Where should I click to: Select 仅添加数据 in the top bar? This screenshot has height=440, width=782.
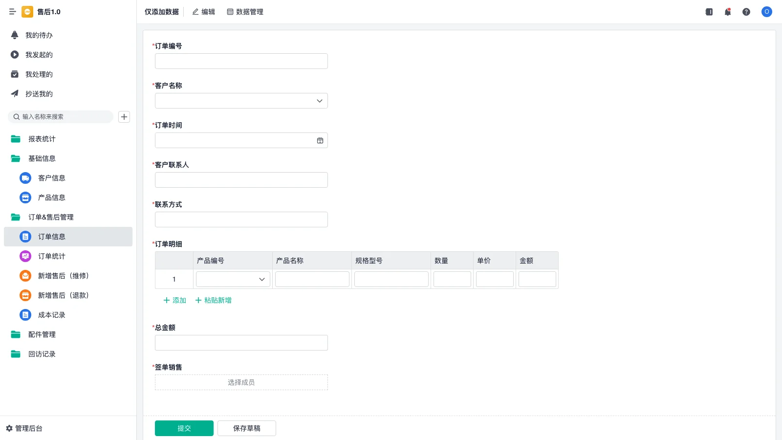pos(161,12)
